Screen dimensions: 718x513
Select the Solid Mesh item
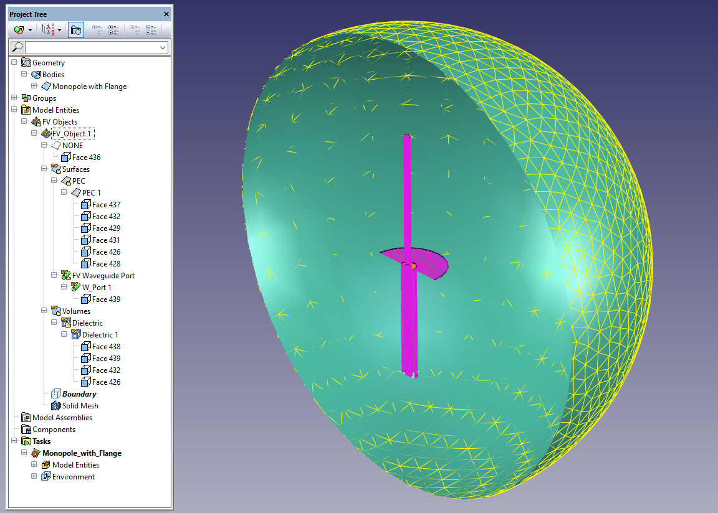click(x=80, y=406)
